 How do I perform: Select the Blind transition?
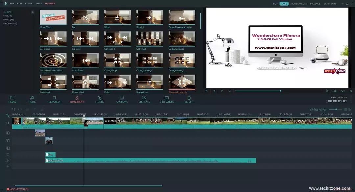tap(117, 17)
